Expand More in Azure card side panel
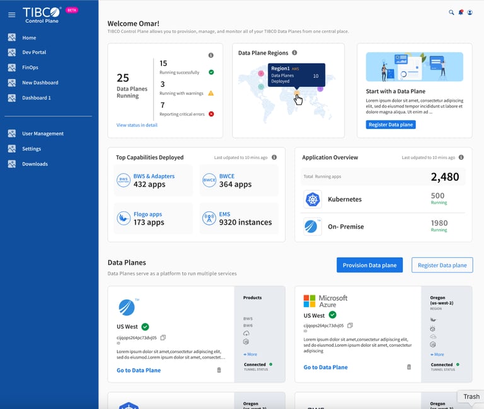The image size is (484, 409). coord(437,354)
